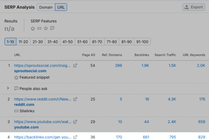Open the reddit.com/r/New... URL link

[42, 99]
